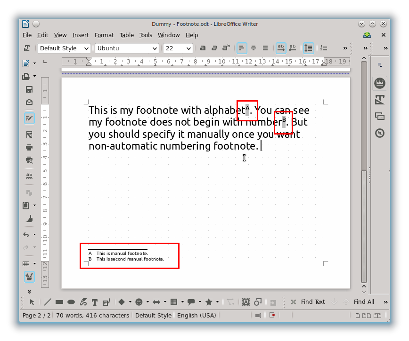Select the Print icon in the sidebar
This screenshot has height=341, width=409.
point(29,146)
